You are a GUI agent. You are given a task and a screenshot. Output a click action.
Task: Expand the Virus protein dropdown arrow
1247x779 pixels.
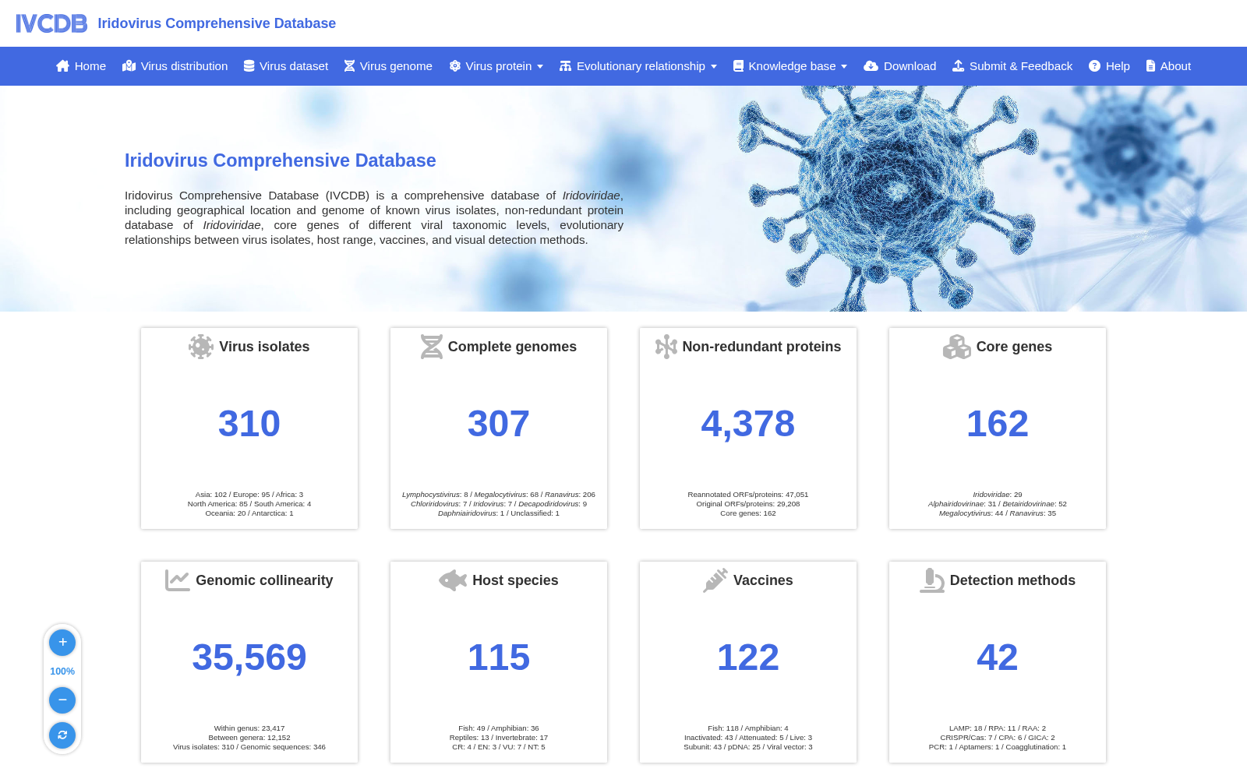(540, 67)
